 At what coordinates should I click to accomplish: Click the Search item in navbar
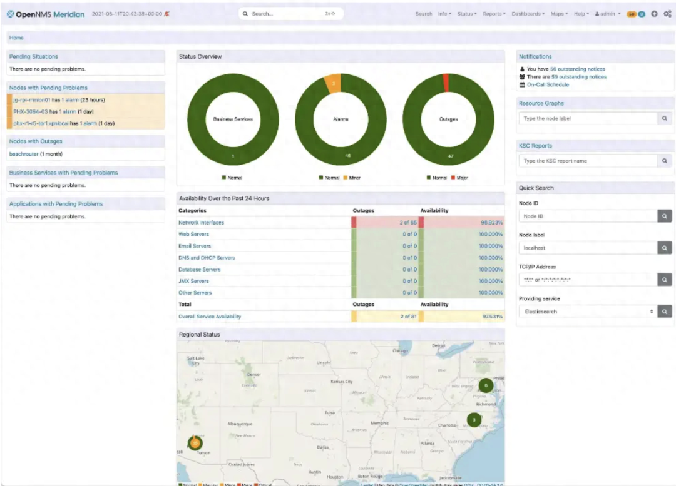pyautogui.click(x=424, y=14)
